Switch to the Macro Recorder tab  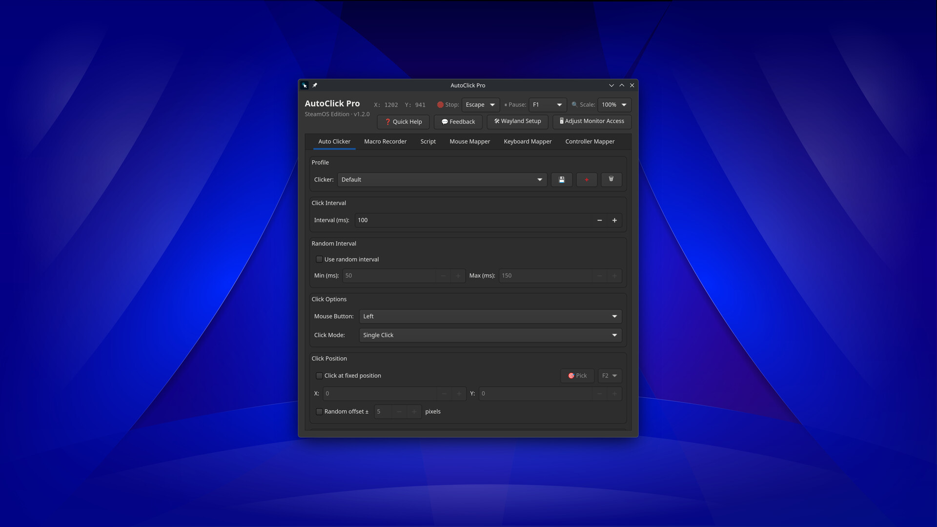385,142
